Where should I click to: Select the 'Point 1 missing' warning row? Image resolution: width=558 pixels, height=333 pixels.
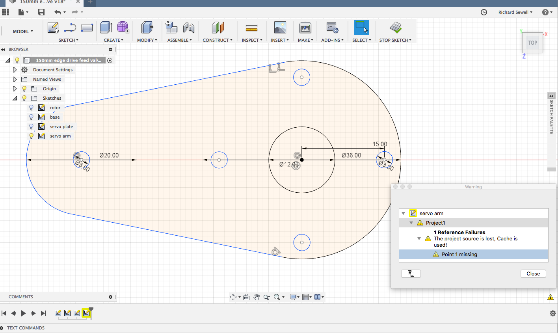tap(459, 254)
